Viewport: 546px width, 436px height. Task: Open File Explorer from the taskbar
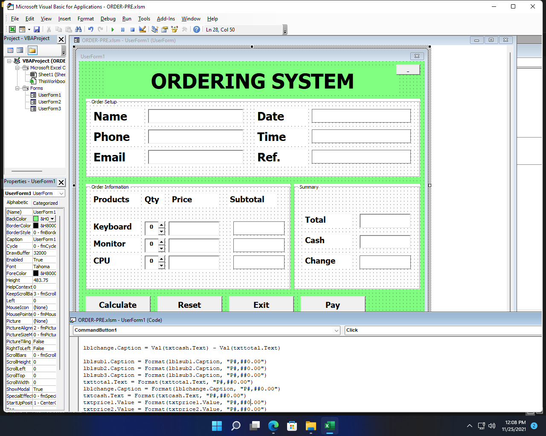(311, 425)
